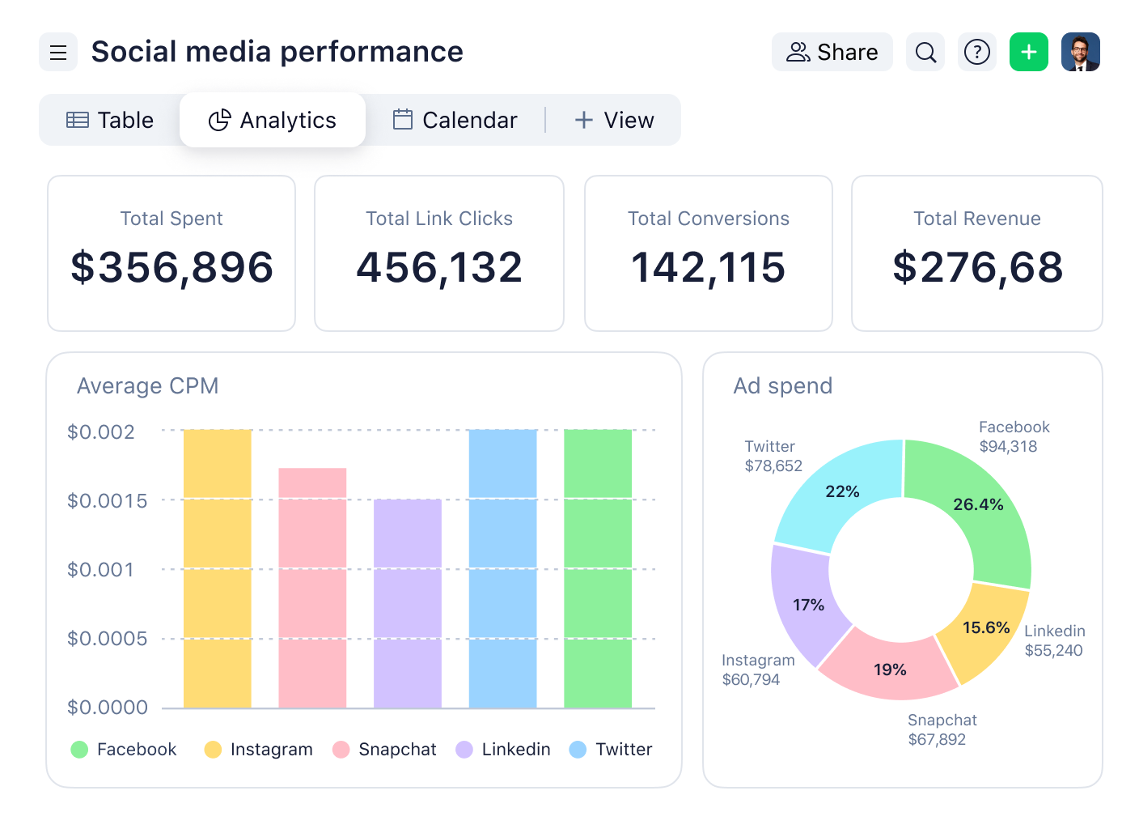Click the Twitter $78,652 label

(x=773, y=457)
